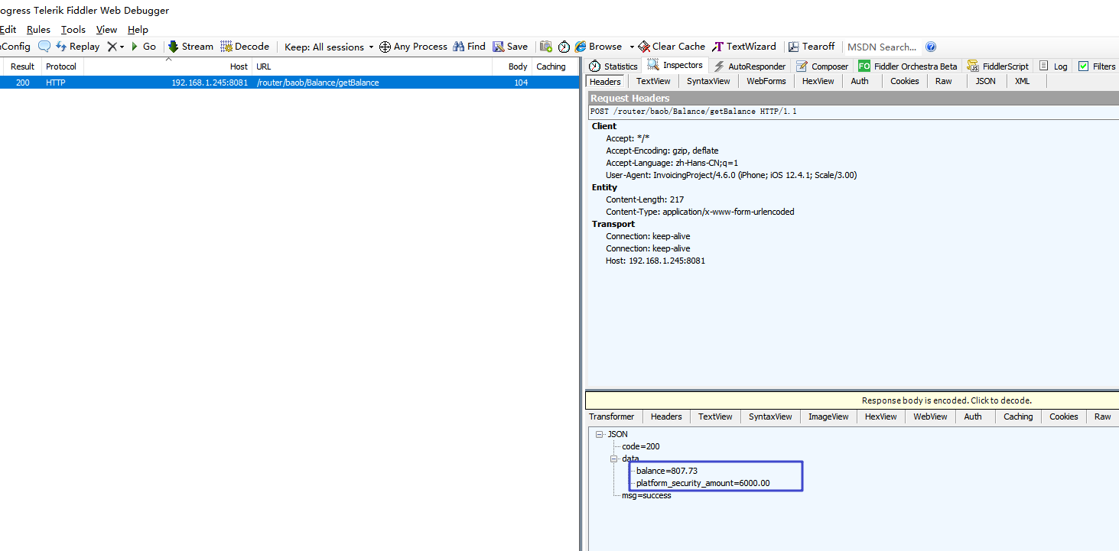Toggle the Decode toolbar button

245,47
